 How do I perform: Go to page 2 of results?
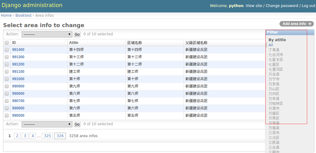pyautogui.click(x=17, y=136)
